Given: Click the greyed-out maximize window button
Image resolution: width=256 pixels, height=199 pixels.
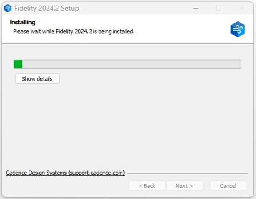Looking at the screenshot, I should point(218,8).
